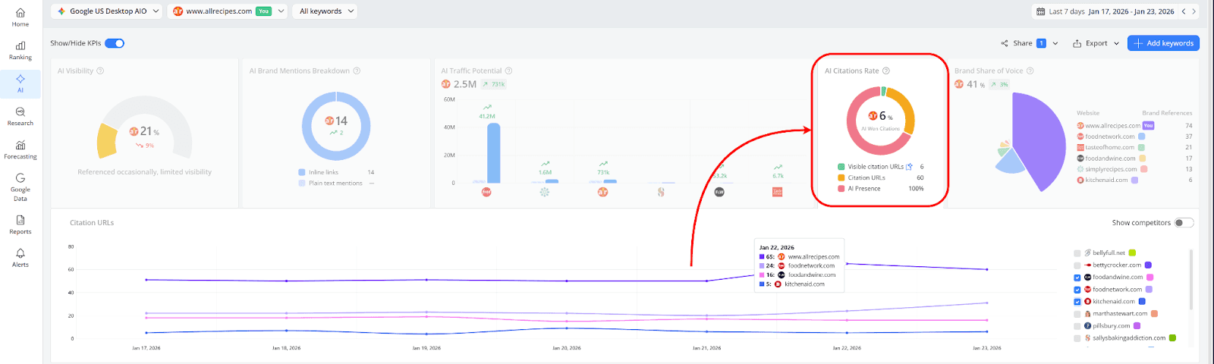Open help icon beside Brand Share of Voice
Image resolution: width=1214 pixels, height=364 pixels.
[1030, 71]
